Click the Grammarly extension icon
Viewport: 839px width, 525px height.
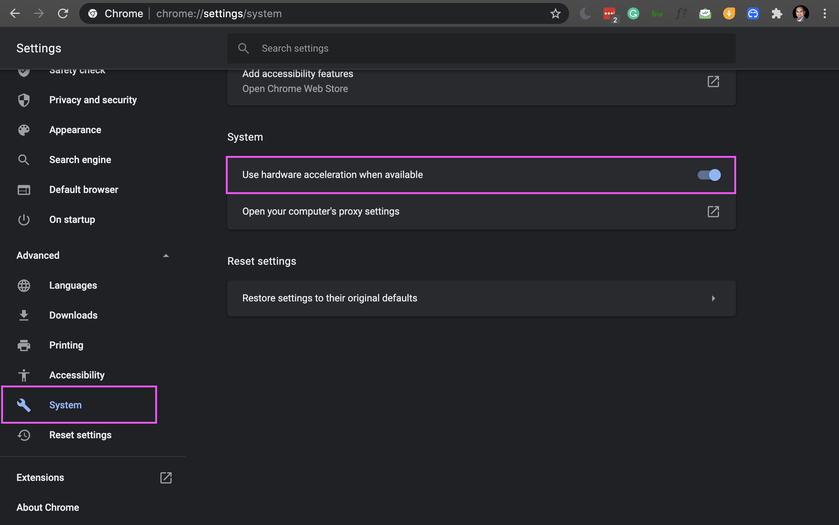click(x=633, y=14)
